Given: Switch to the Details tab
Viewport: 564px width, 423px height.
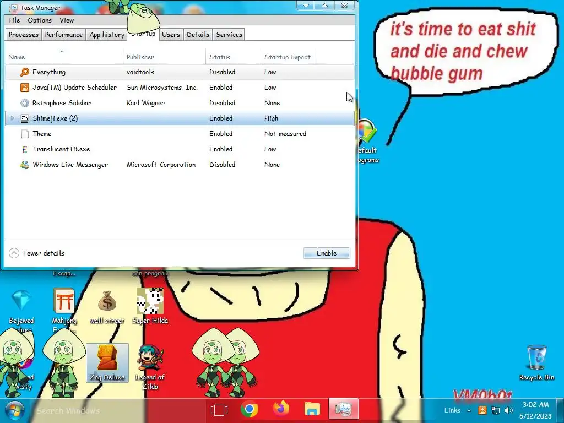Looking at the screenshot, I should coord(198,35).
